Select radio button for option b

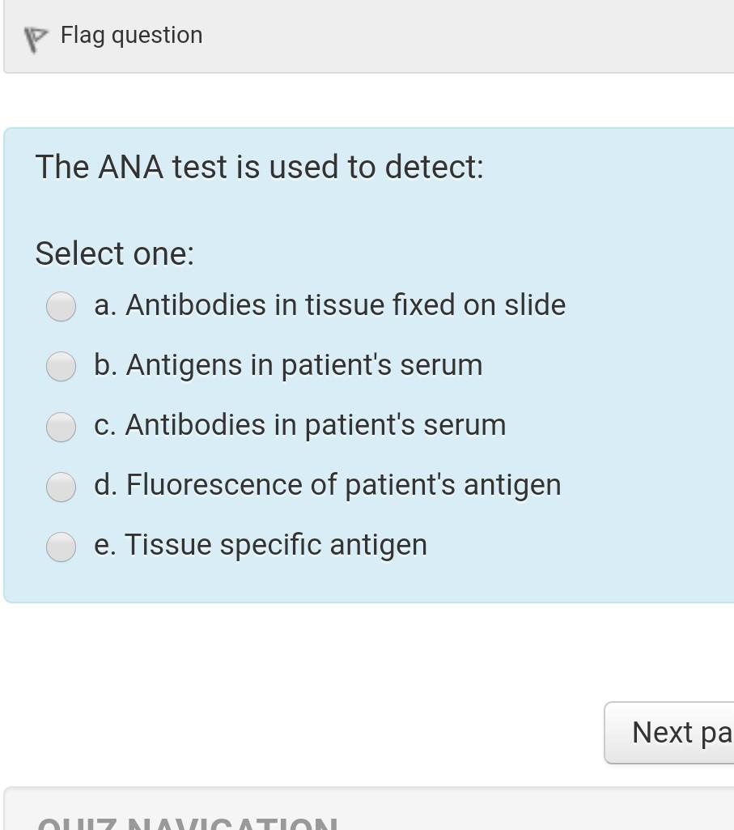click(61, 366)
